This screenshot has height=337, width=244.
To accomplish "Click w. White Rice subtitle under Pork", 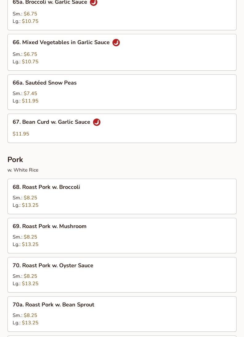I will (x=23, y=170).
